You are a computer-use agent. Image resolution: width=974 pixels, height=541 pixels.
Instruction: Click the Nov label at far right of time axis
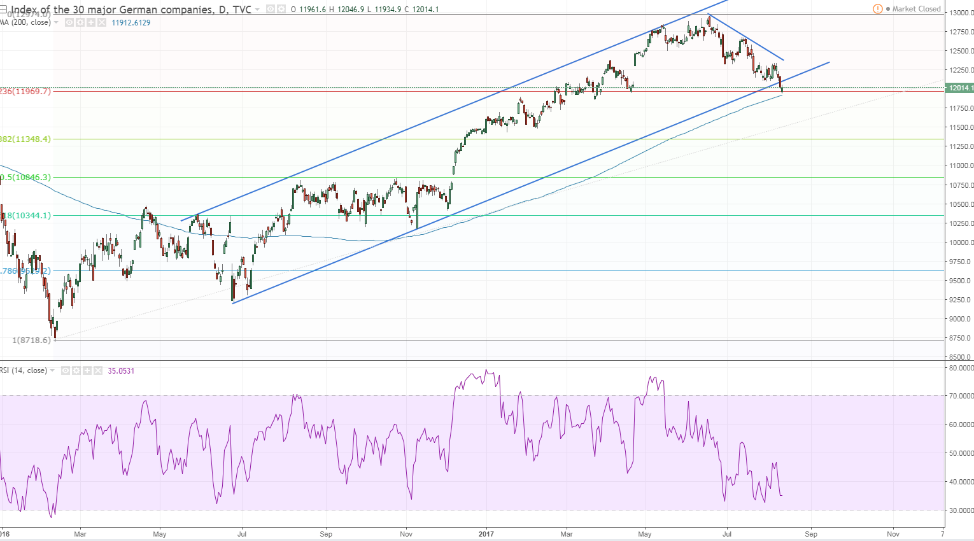pyautogui.click(x=893, y=534)
